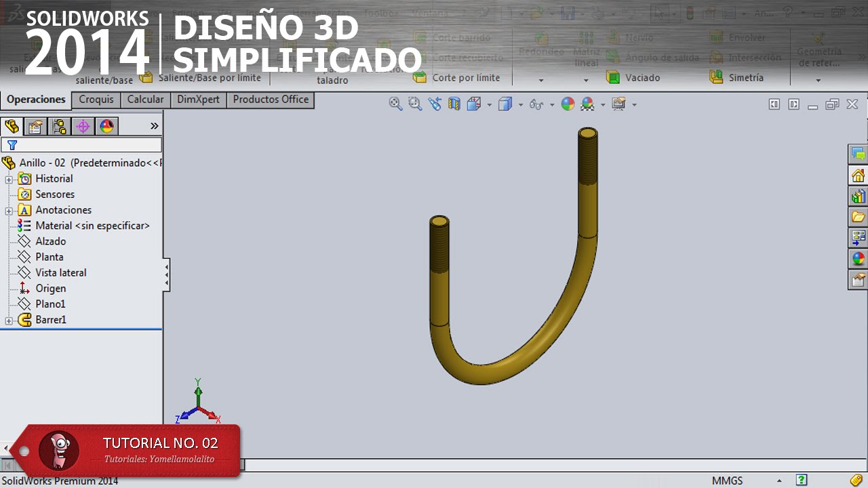The height and width of the screenshot is (488, 868).
Task: Open the FeatureManager design tree tab
Action: (x=12, y=126)
